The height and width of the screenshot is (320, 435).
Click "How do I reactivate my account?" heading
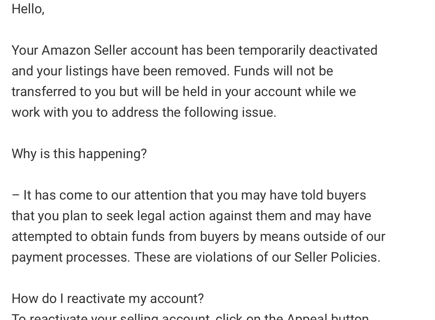coord(108,299)
